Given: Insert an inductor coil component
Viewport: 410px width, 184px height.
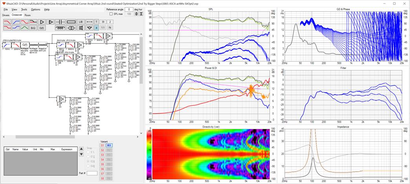Looking at the screenshot, I should (60, 28).
